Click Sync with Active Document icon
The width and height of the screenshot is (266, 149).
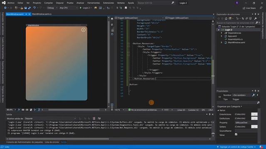pyautogui.click(x=243, y=19)
